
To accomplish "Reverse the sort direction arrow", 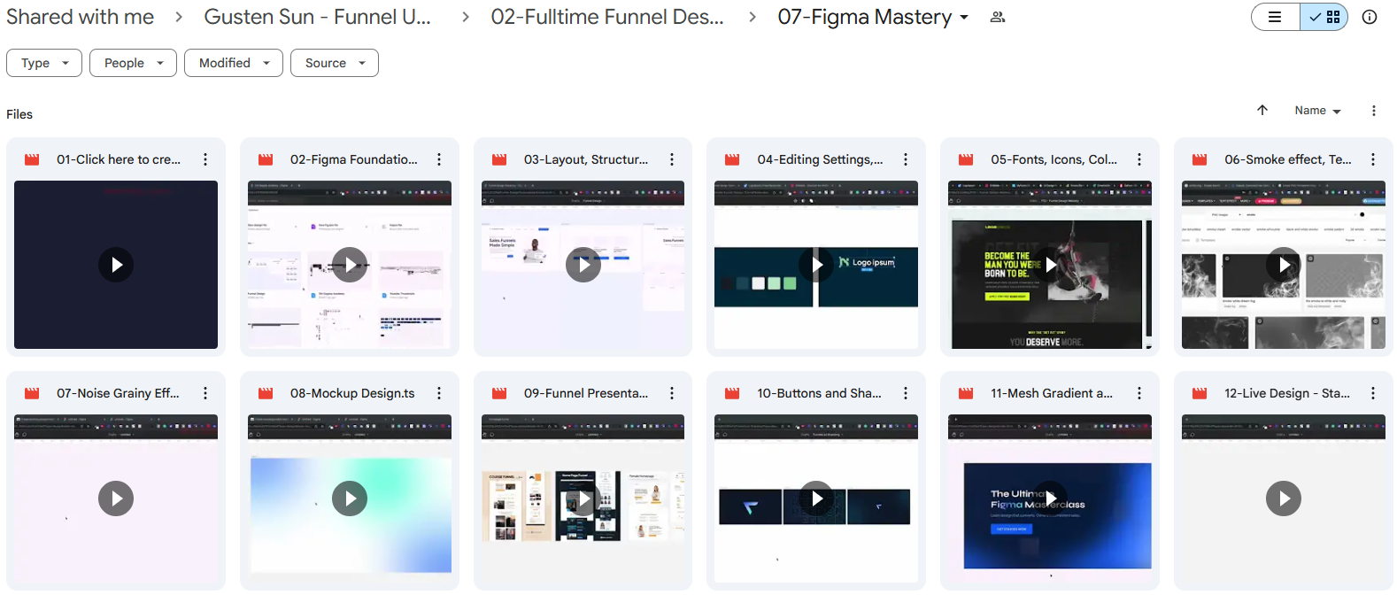I will [x=1262, y=110].
